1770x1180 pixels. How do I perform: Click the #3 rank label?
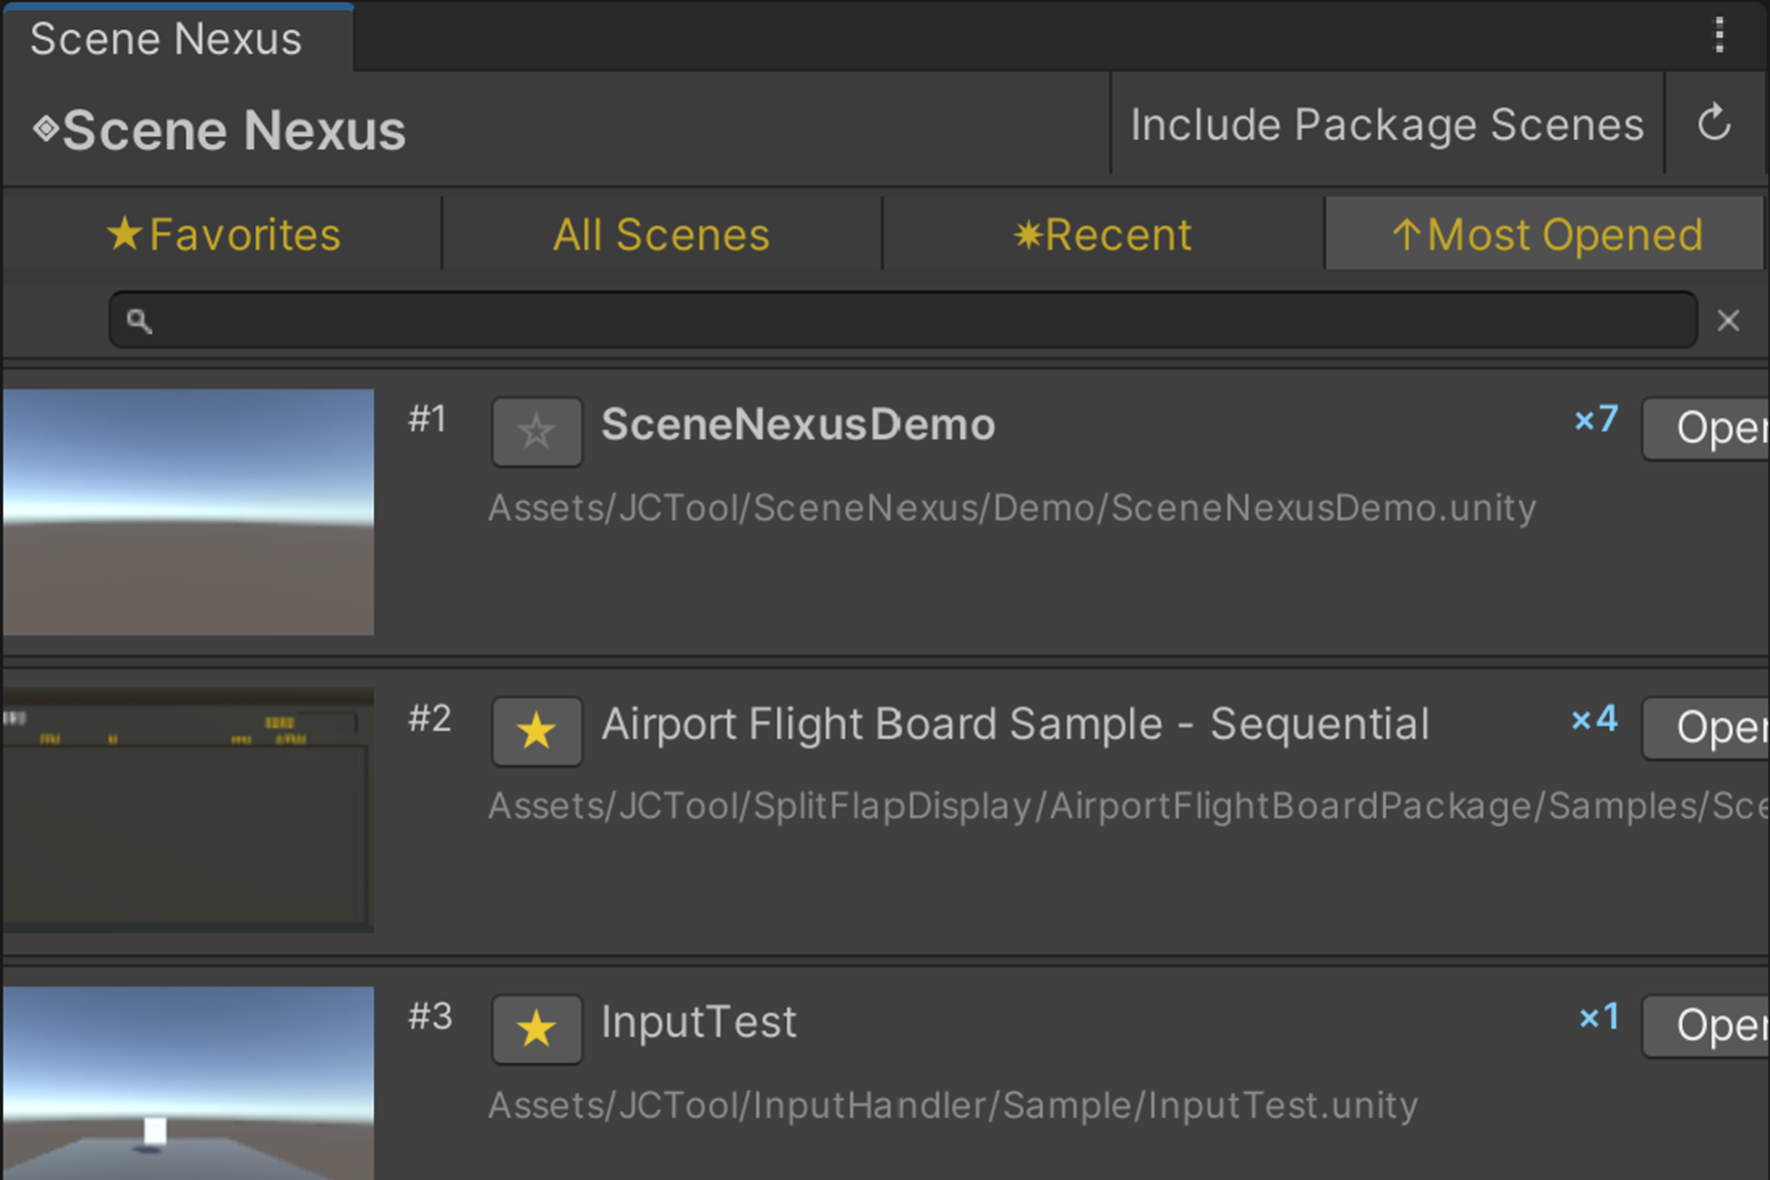[x=430, y=1017]
